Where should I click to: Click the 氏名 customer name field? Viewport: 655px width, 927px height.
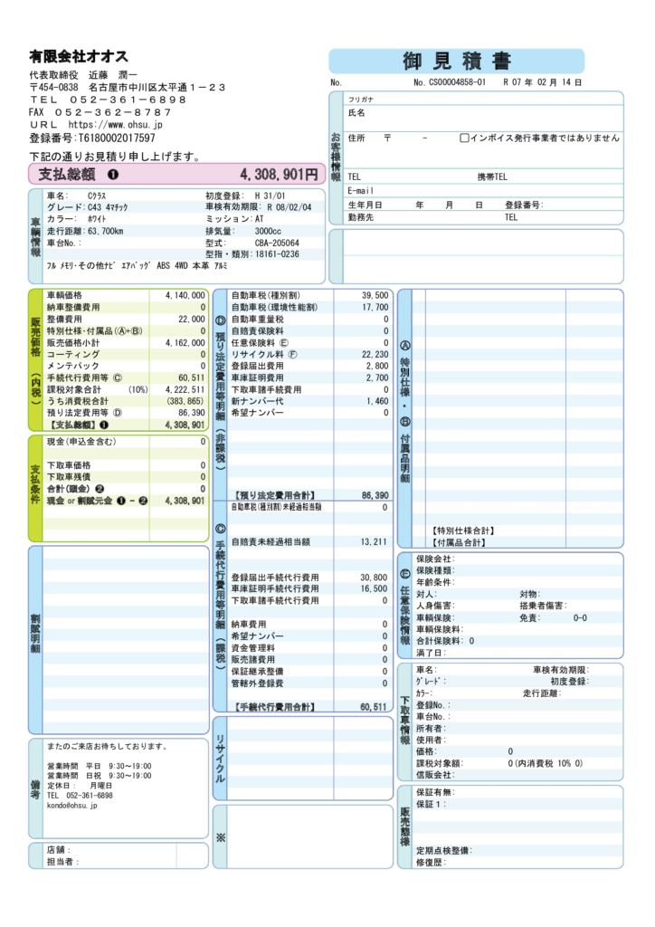click(489, 113)
